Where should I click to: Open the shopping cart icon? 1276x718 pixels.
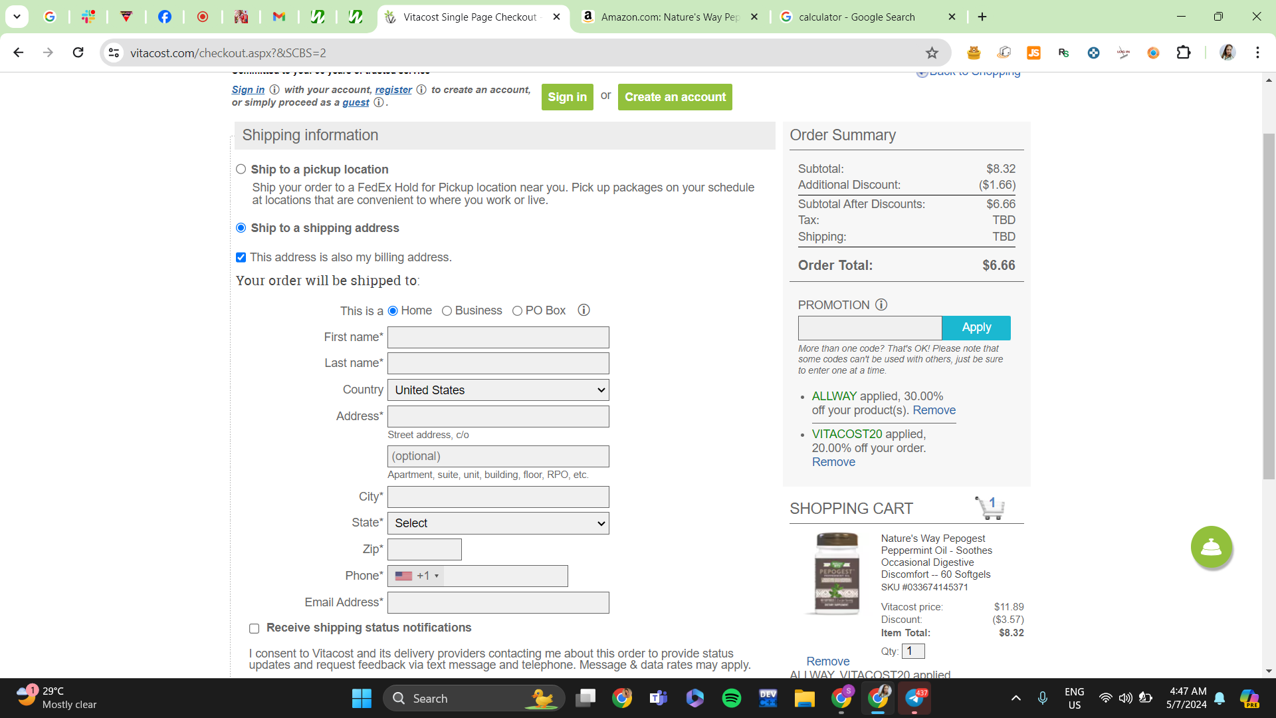(x=990, y=508)
